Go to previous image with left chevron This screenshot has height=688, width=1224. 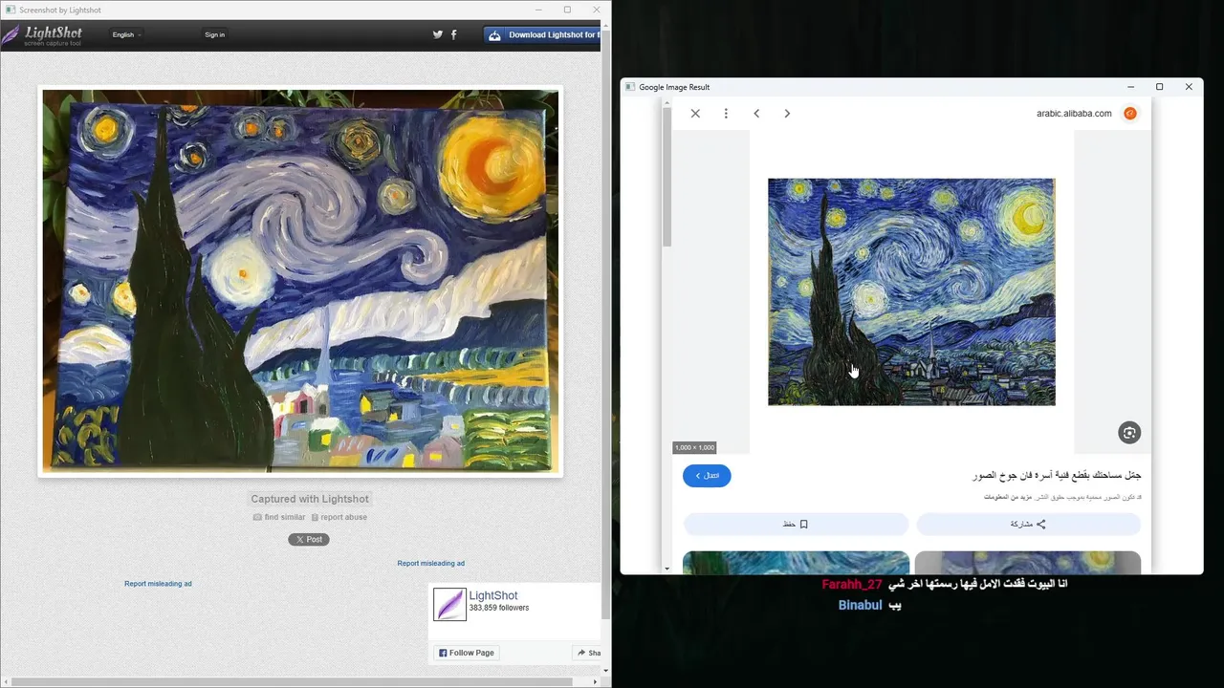click(756, 114)
